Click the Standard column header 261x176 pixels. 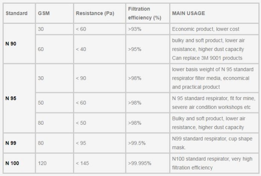click(x=16, y=13)
